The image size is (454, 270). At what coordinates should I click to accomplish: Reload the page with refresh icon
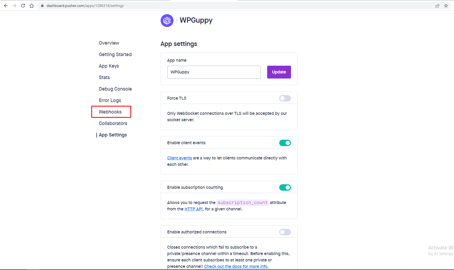point(23,6)
